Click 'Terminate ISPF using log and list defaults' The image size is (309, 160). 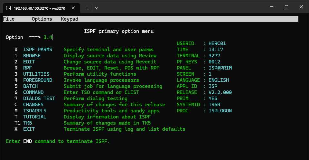click(125, 129)
